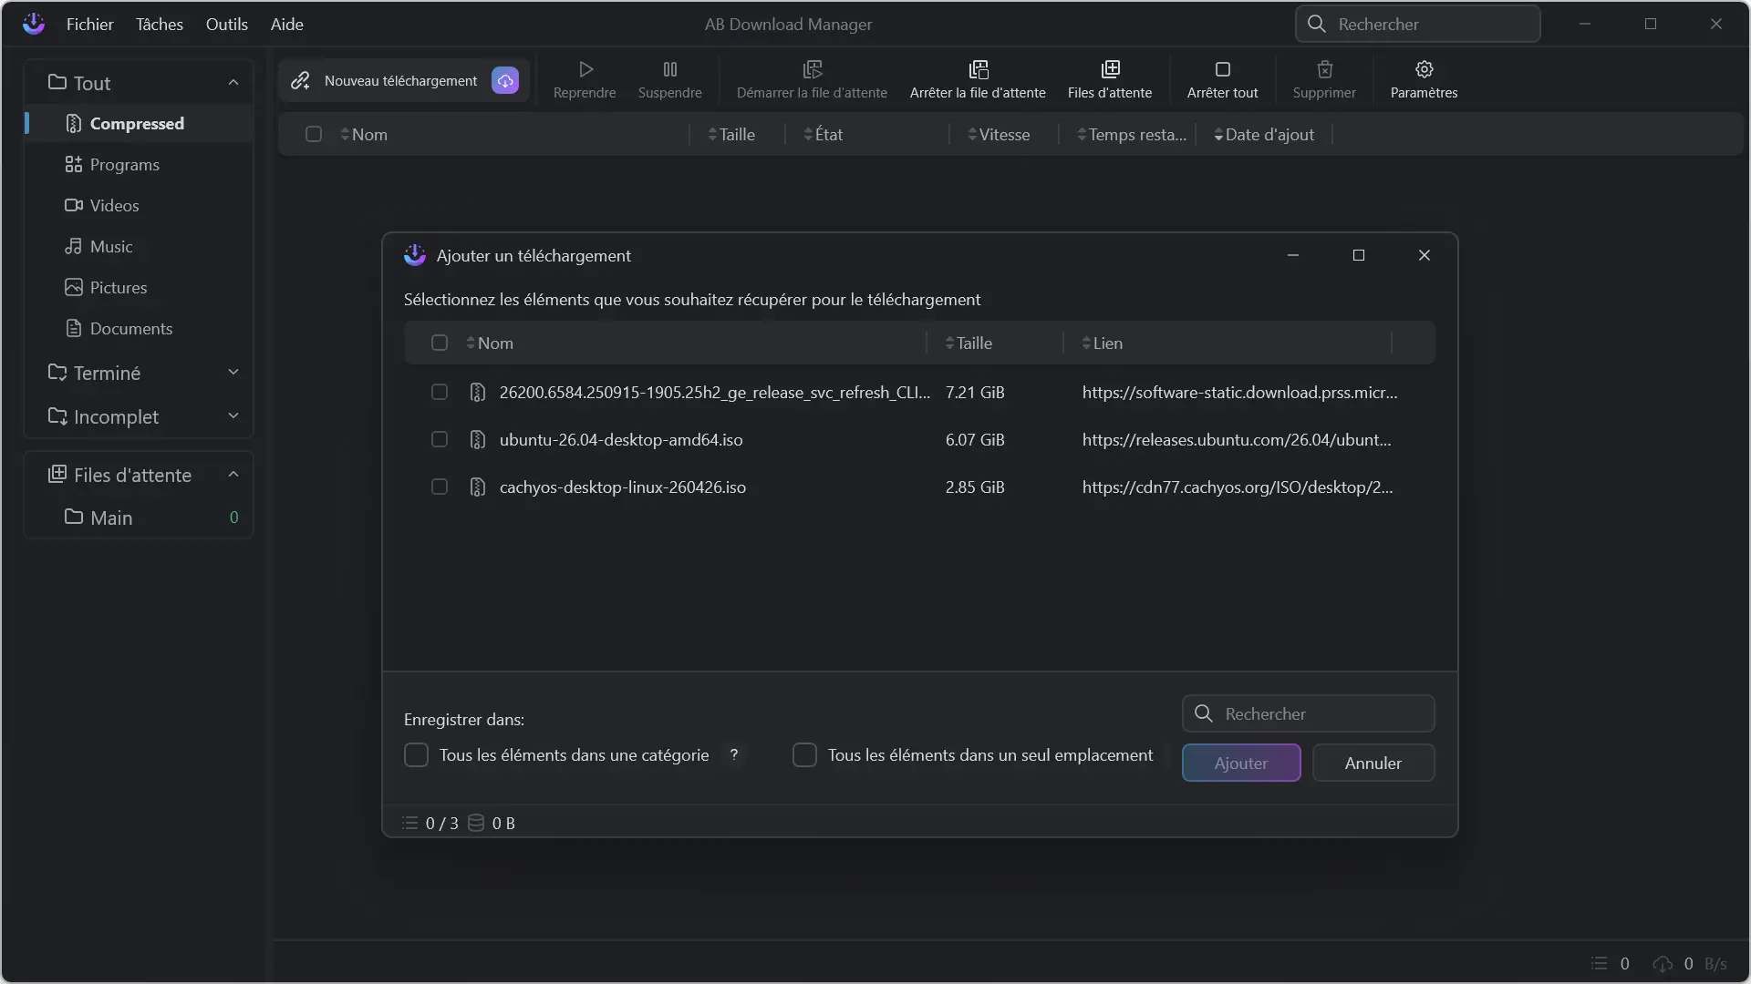The width and height of the screenshot is (1751, 984).
Task: Click the Ajouter button
Action: (1241, 763)
